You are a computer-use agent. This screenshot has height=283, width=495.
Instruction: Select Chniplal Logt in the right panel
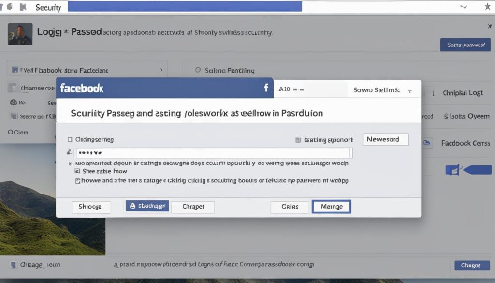[464, 92]
